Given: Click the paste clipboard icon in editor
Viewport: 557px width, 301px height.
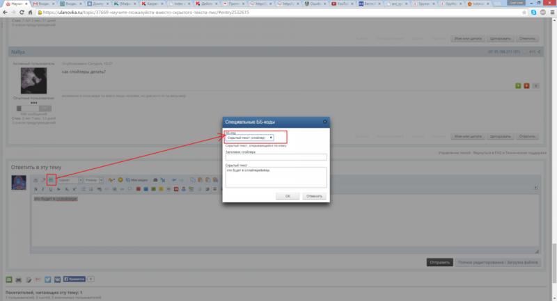Looking at the screenshot, I should pos(200,180).
